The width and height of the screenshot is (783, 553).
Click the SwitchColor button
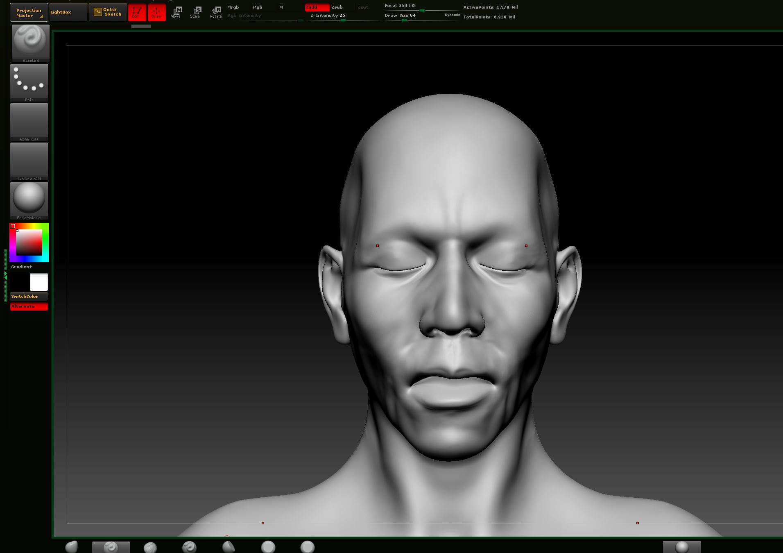coord(29,296)
